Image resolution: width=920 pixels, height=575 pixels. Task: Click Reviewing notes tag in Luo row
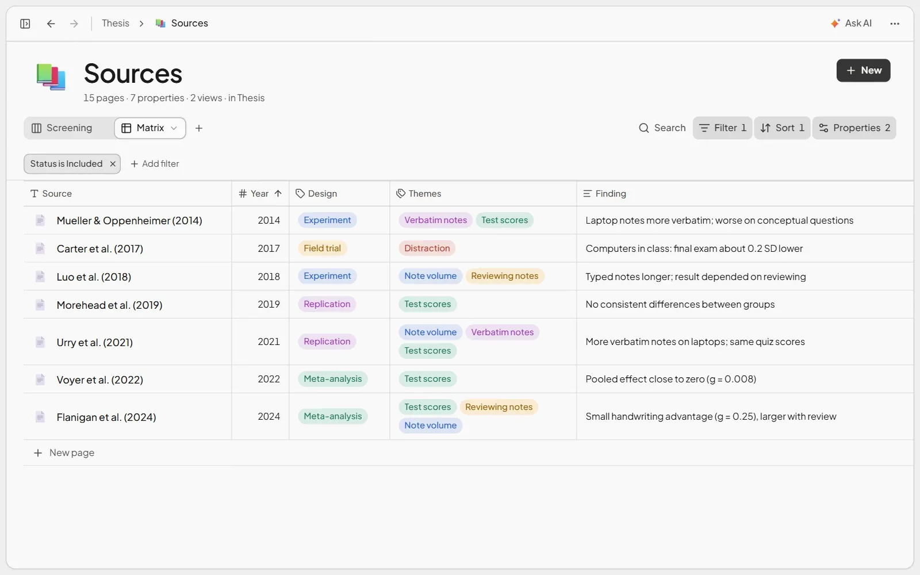(505, 276)
